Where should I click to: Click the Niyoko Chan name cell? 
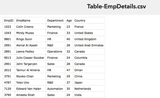tap(30, 76)
